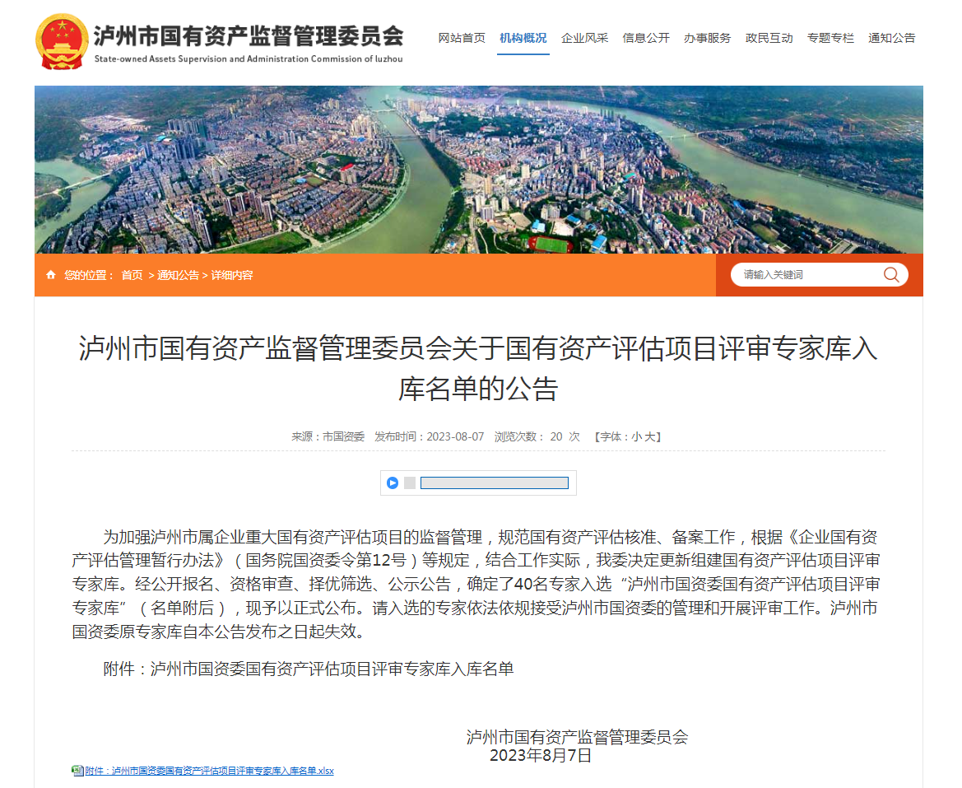Open 政民互动 menu item

click(x=769, y=38)
